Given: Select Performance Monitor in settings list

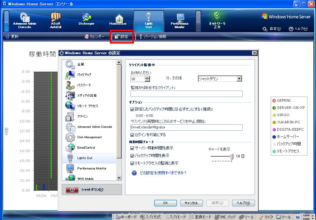Looking at the screenshot, I should [x=89, y=169].
